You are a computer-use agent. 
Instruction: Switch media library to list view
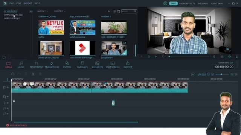pos(114,11)
